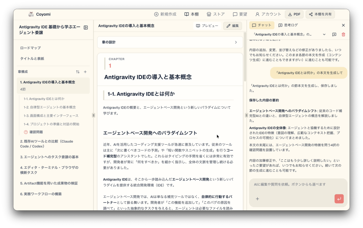Open the 確認問題 quiz item
The image size is (363, 228).
click(x=36, y=132)
